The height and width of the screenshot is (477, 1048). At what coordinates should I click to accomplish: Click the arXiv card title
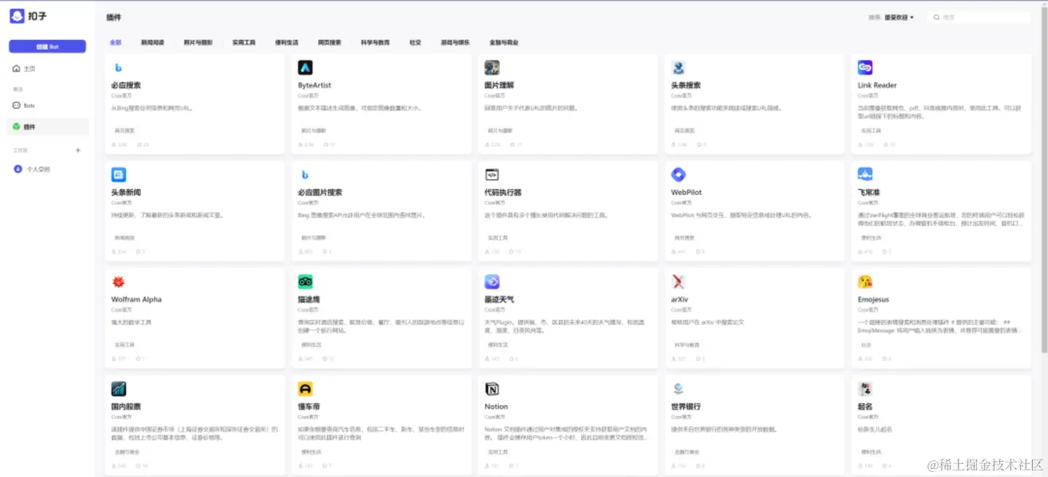pyautogui.click(x=680, y=300)
